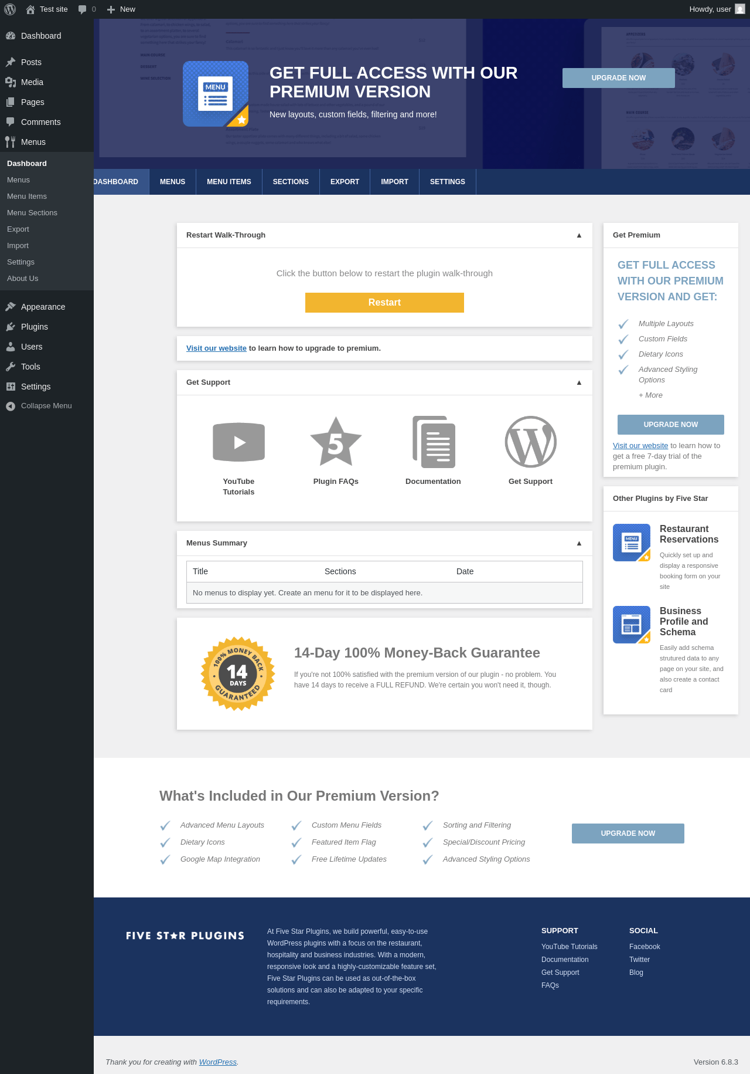Go to the Dashboard tab in plugin navigation
This screenshot has height=1074, width=750.
pos(121,182)
